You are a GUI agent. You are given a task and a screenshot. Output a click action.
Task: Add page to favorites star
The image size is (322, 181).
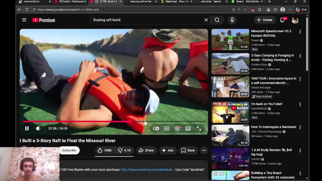[x=245, y=10]
